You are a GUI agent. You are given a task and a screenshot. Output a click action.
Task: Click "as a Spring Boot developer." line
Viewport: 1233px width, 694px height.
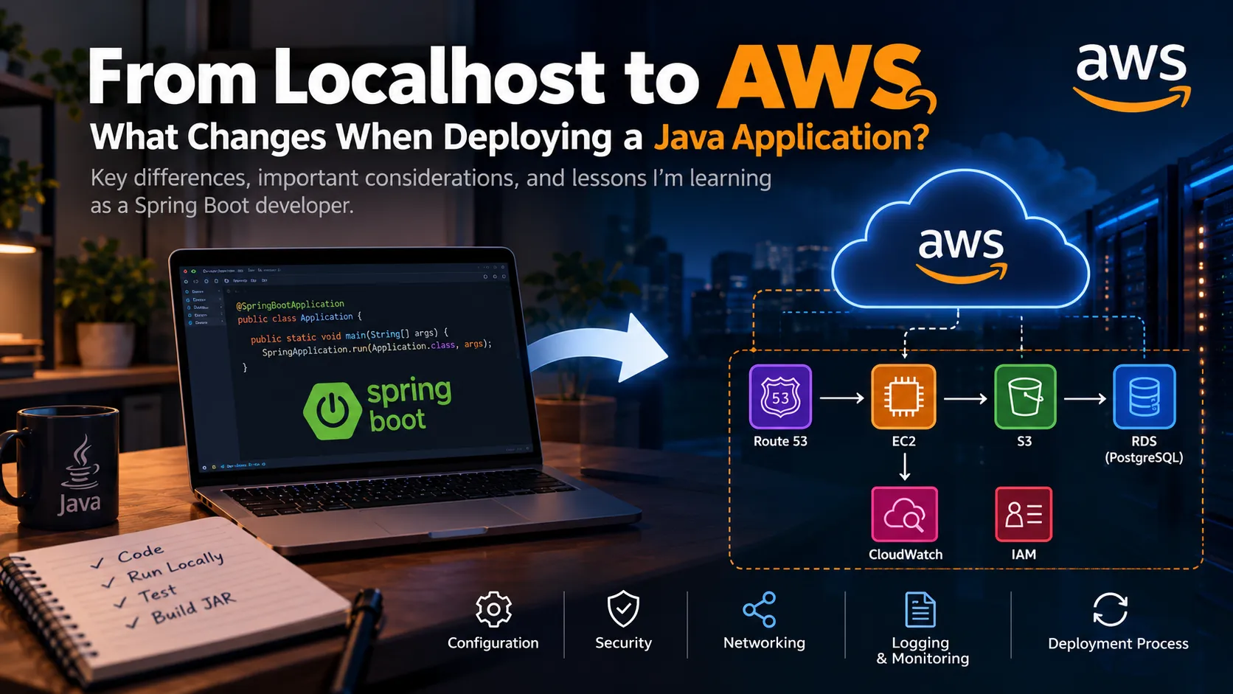222,206
